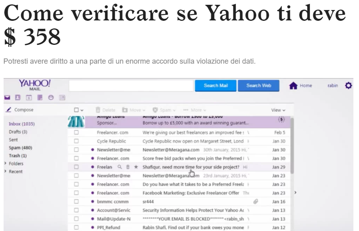Open the Trash (1) folder
This screenshot has height=231, width=359.
(18, 156)
